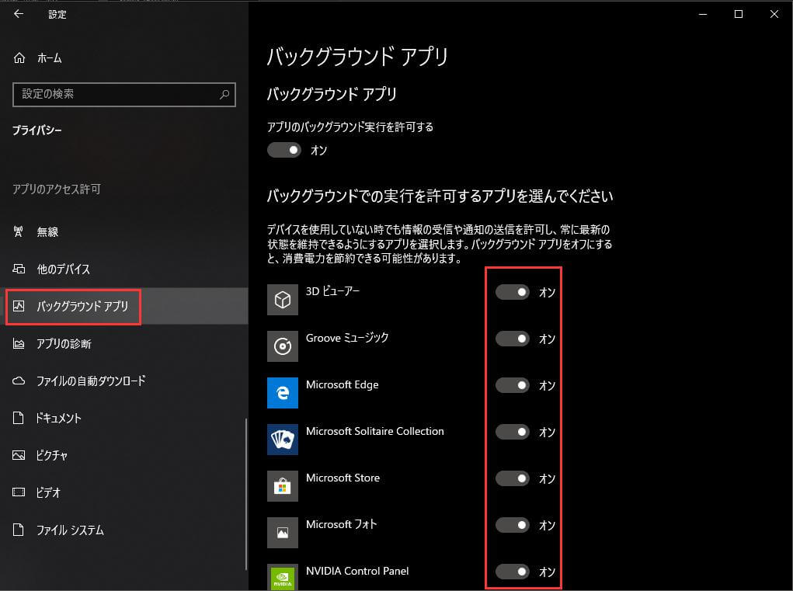The image size is (793, 591).
Task: Click the app diagnostics chart icon
Action: coord(19,344)
